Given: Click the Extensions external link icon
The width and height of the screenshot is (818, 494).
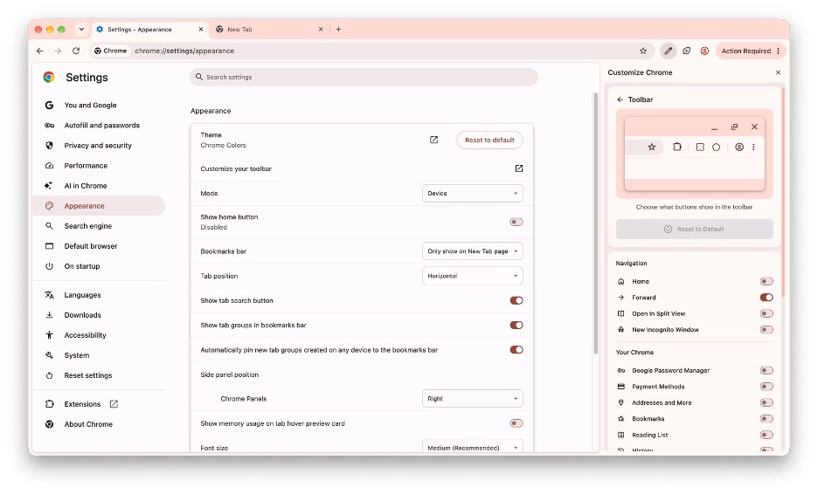Looking at the screenshot, I should 114,404.
